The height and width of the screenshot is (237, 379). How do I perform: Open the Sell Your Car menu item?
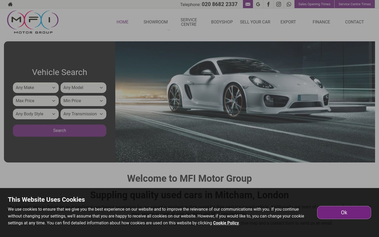pos(255,22)
